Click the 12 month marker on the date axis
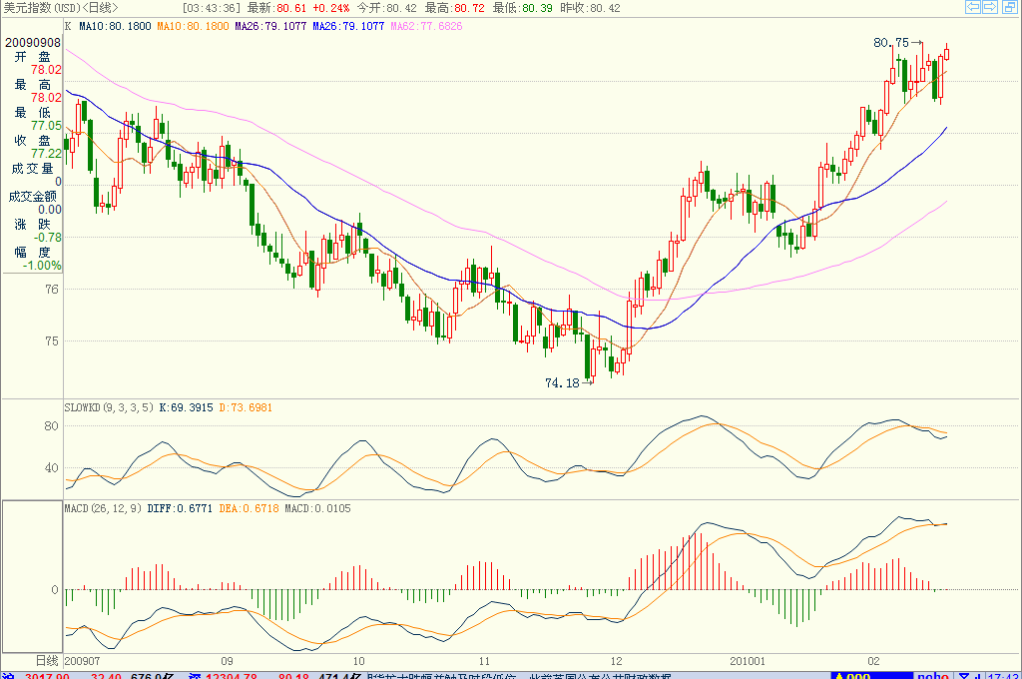The width and height of the screenshot is (1022, 679). (x=616, y=661)
